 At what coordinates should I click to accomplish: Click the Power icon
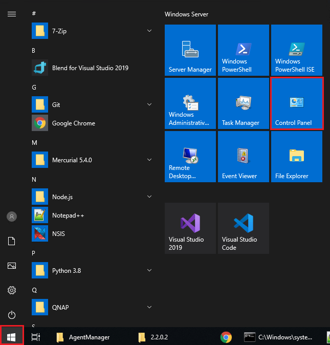12,315
